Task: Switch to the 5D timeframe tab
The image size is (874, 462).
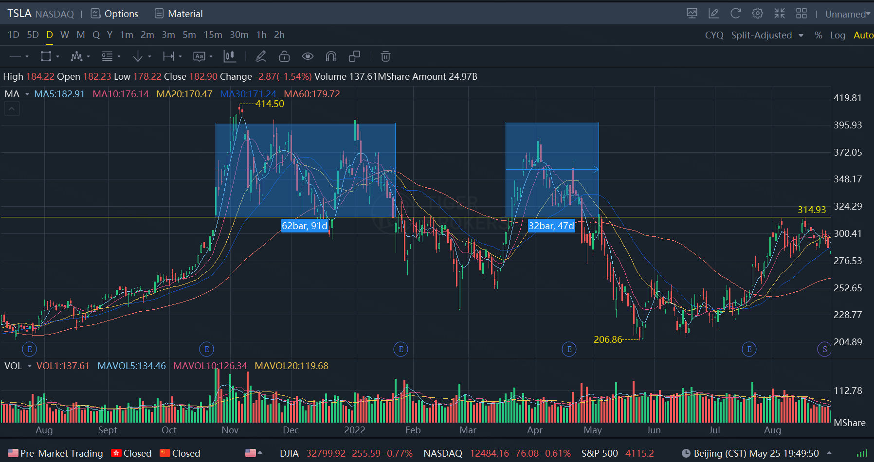Action: tap(33, 35)
